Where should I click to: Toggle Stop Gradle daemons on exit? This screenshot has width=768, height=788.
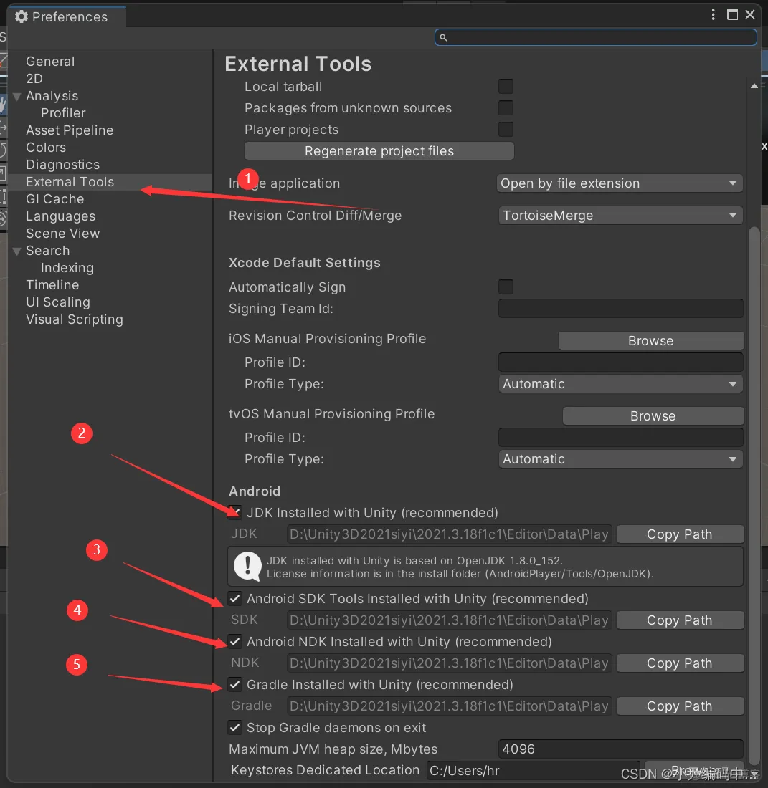coord(235,727)
